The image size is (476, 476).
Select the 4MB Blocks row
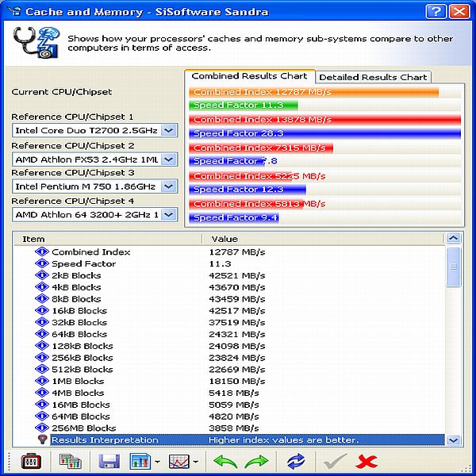(x=229, y=393)
